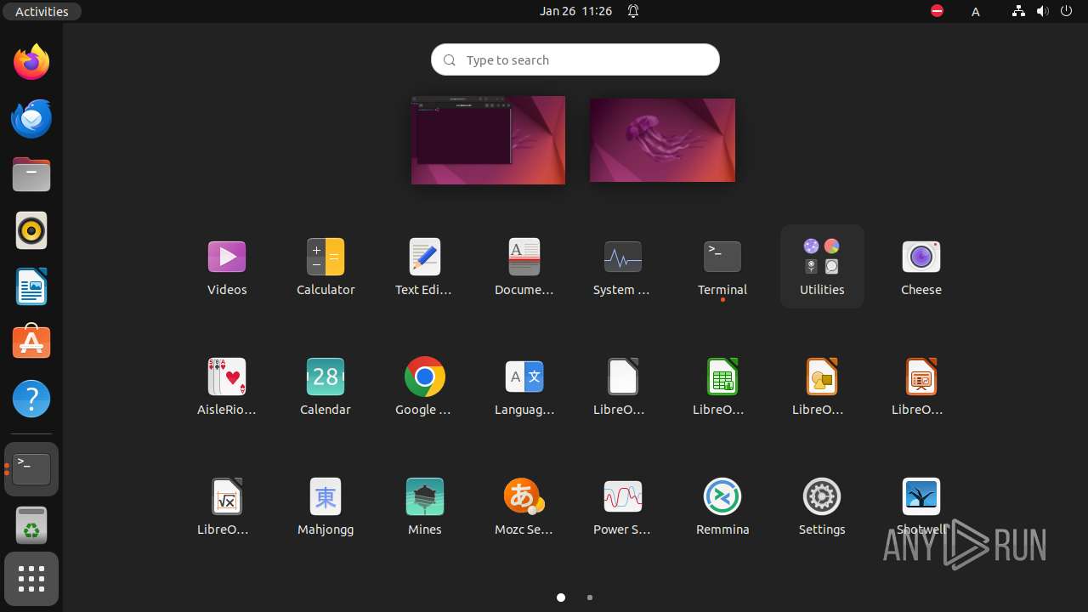This screenshot has width=1088, height=612.
Task: Launch Remmina remote desktop client
Action: (x=722, y=506)
